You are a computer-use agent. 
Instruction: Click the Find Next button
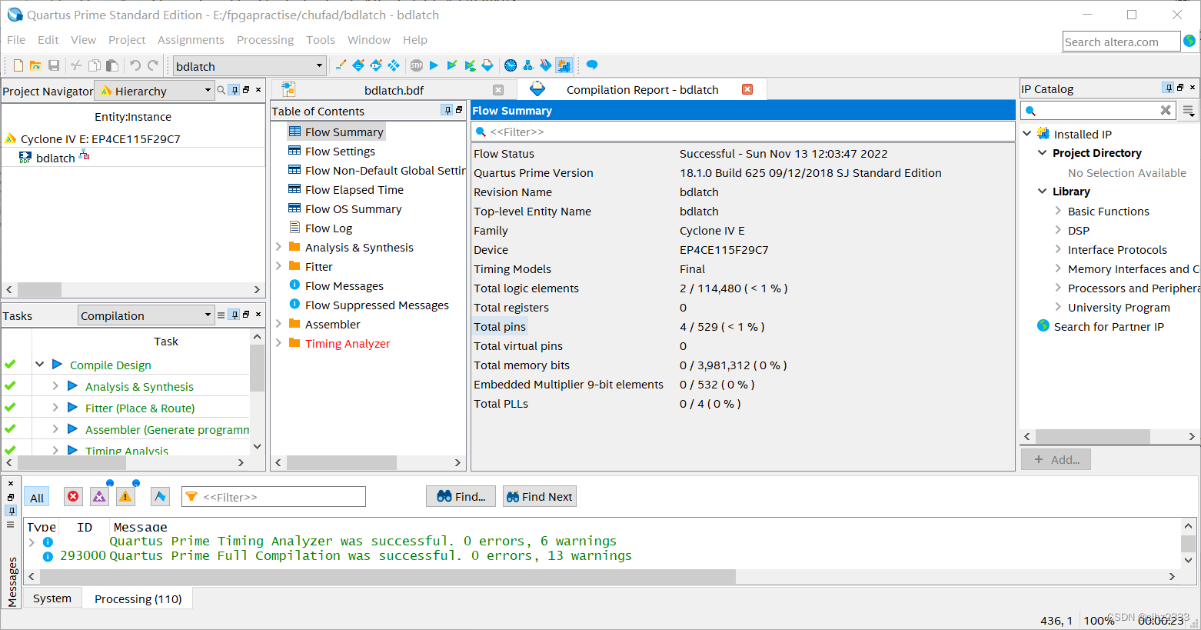pos(540,497)
